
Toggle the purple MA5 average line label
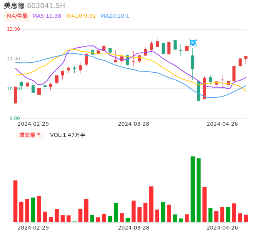[x=47, y=16]
